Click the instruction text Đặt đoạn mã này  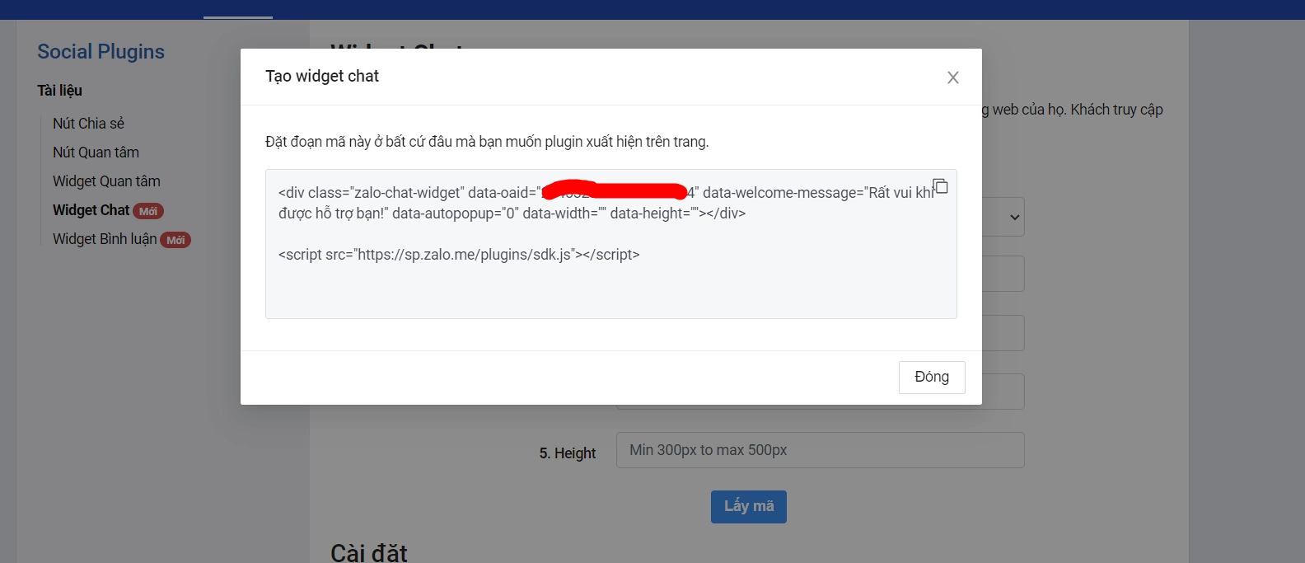point(487,142)
